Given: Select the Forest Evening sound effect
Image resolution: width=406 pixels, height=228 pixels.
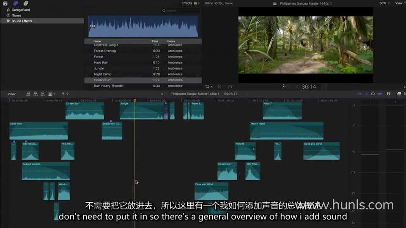Looking at the screenshot, I should point(143,51).
